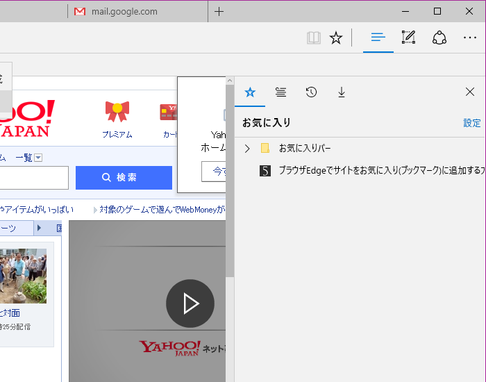Image resolution: width=486 pixels, height=382 pixels.
Task: Switch to the Downloads arrow tab
Action: tap(342, 92)
